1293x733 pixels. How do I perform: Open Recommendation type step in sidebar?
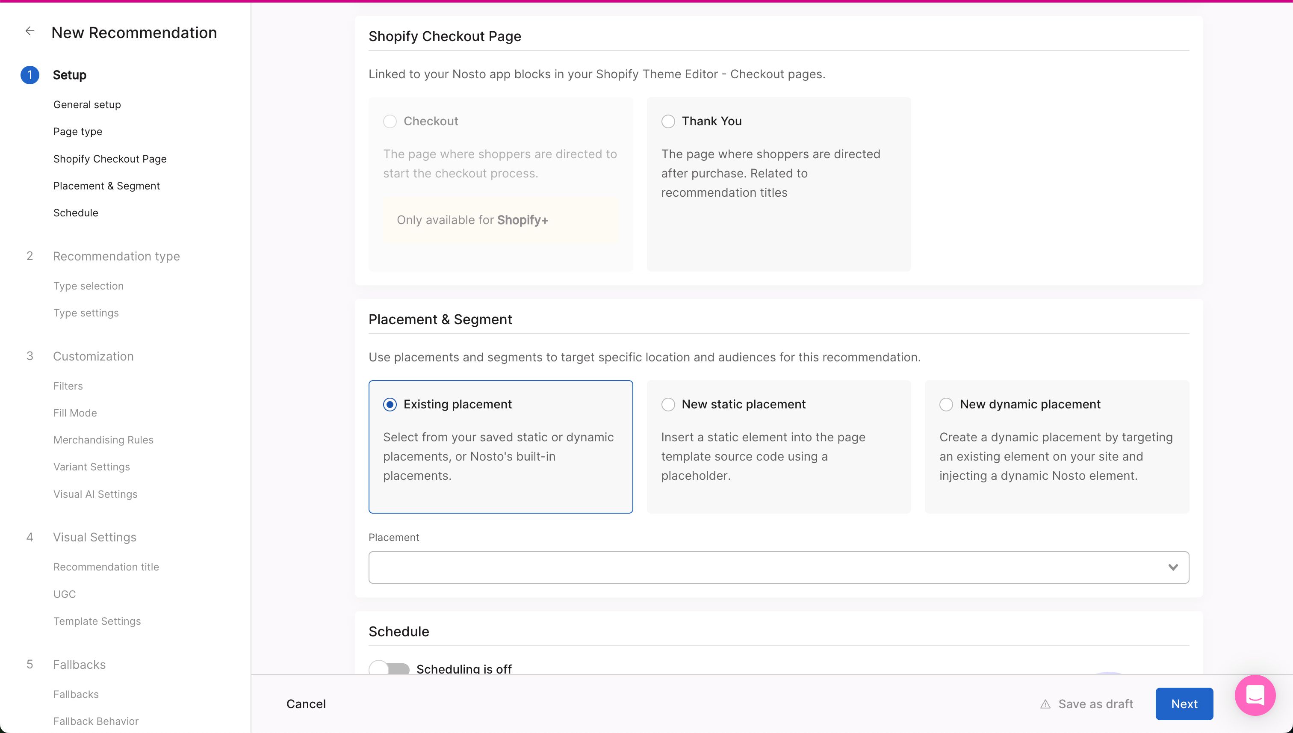pos(116,256)
